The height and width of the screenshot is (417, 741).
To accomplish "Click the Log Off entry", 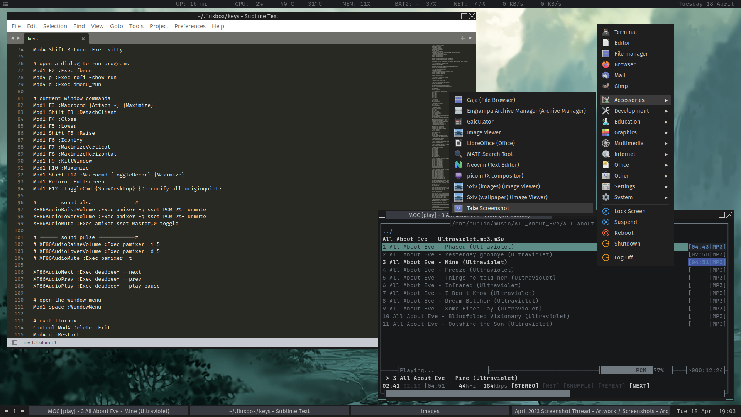I will pyautogui.click(x=623, y=258).
